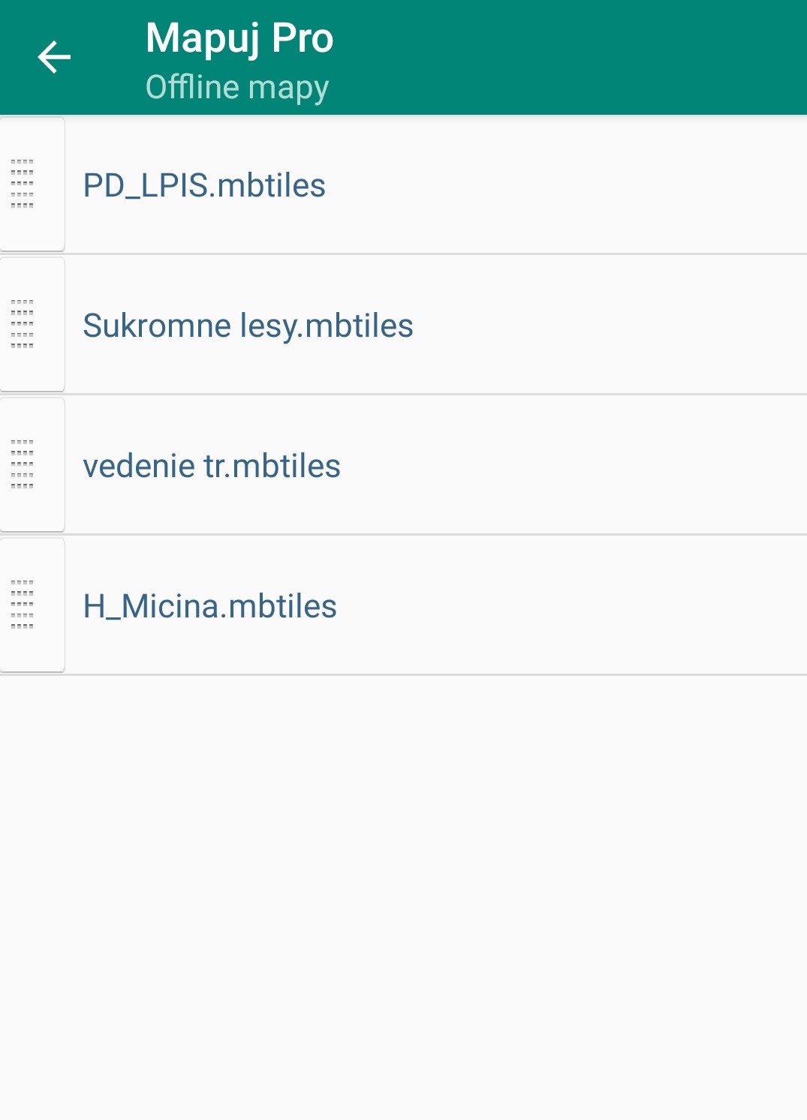Viewport: 807px width, 1120px height.
Task: Click empty row space right of H_Micina.mbtiles
Action: pos(571,605)
